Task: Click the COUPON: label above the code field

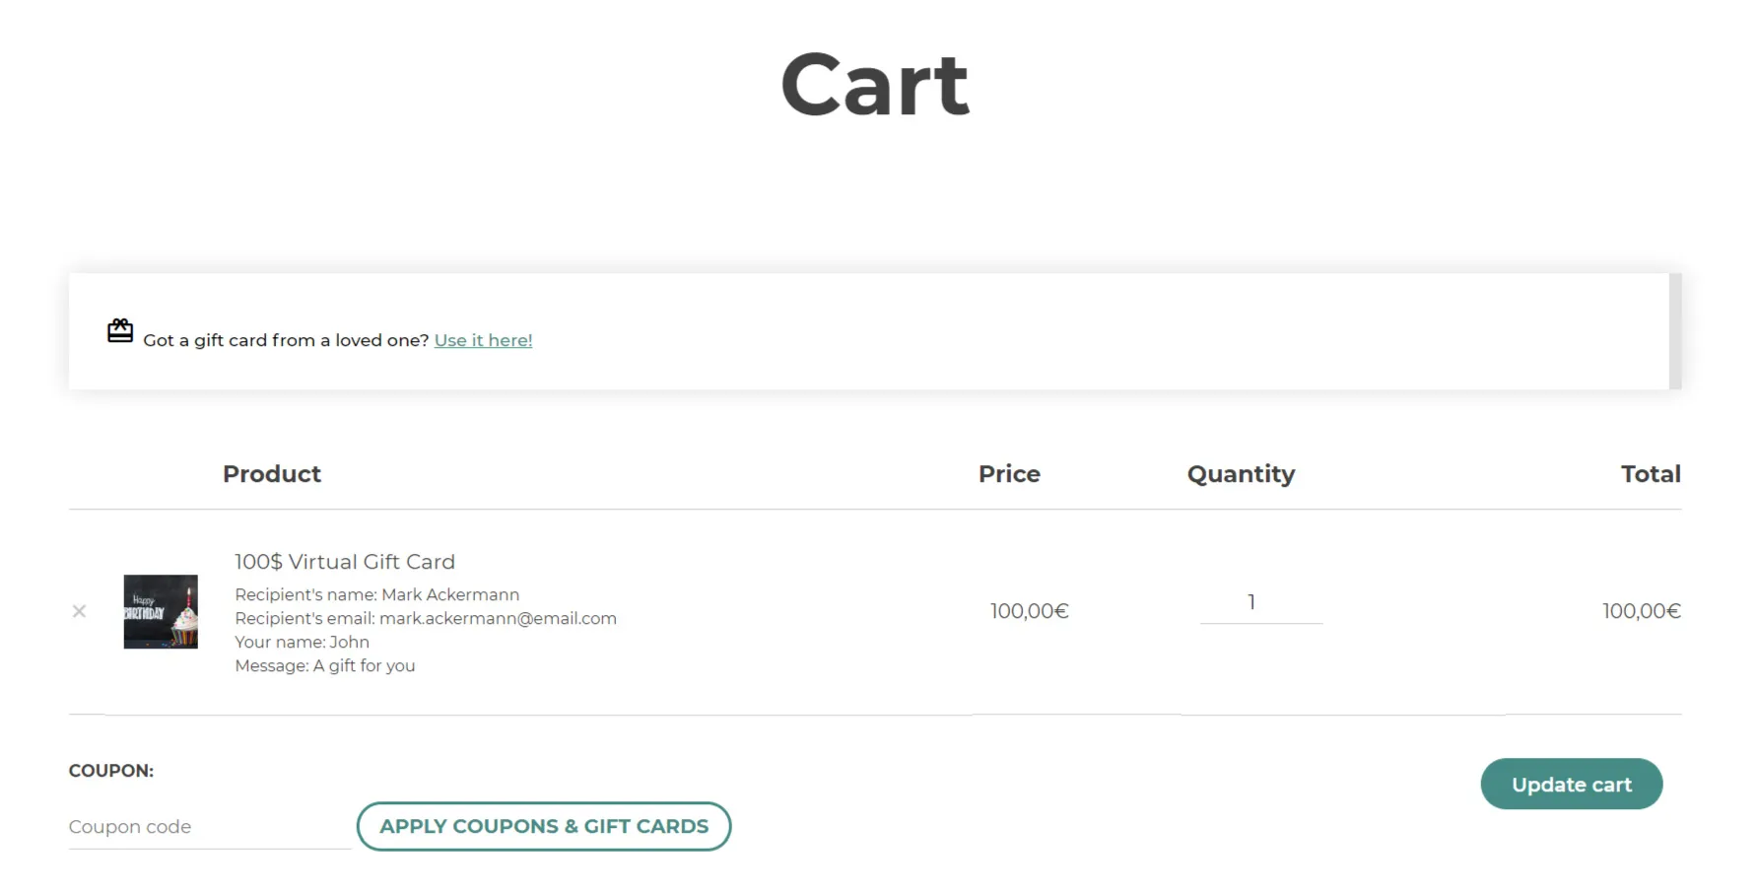Action: tap(110, 770)
